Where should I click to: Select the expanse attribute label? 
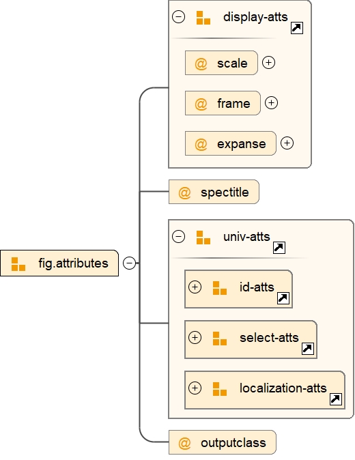point(242,144)
